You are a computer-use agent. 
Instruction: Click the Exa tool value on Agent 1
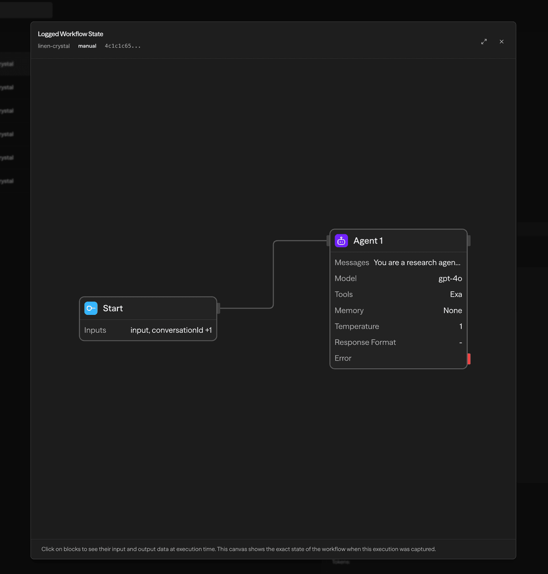456,294
